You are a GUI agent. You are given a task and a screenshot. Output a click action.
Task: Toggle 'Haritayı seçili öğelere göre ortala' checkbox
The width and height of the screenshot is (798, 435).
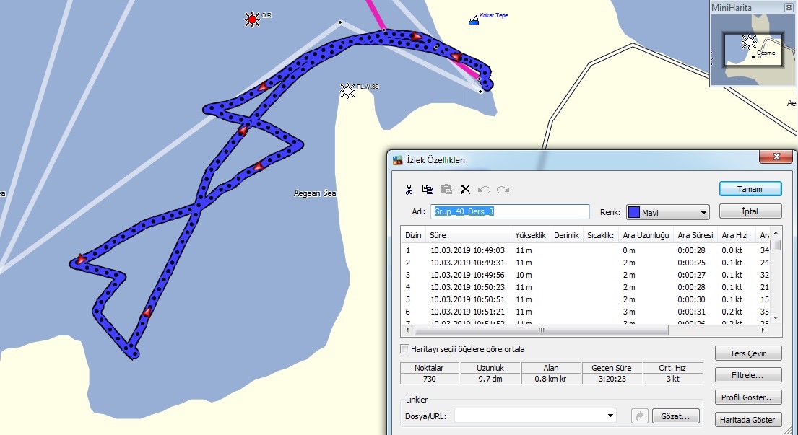click(404, 349)
